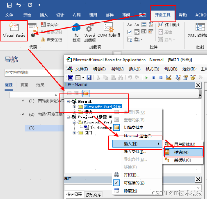Image resolution: width=207 pixels, height=199 pixels.
Task: Switch to 按分类序 properties tab
Action: (93, 194)
